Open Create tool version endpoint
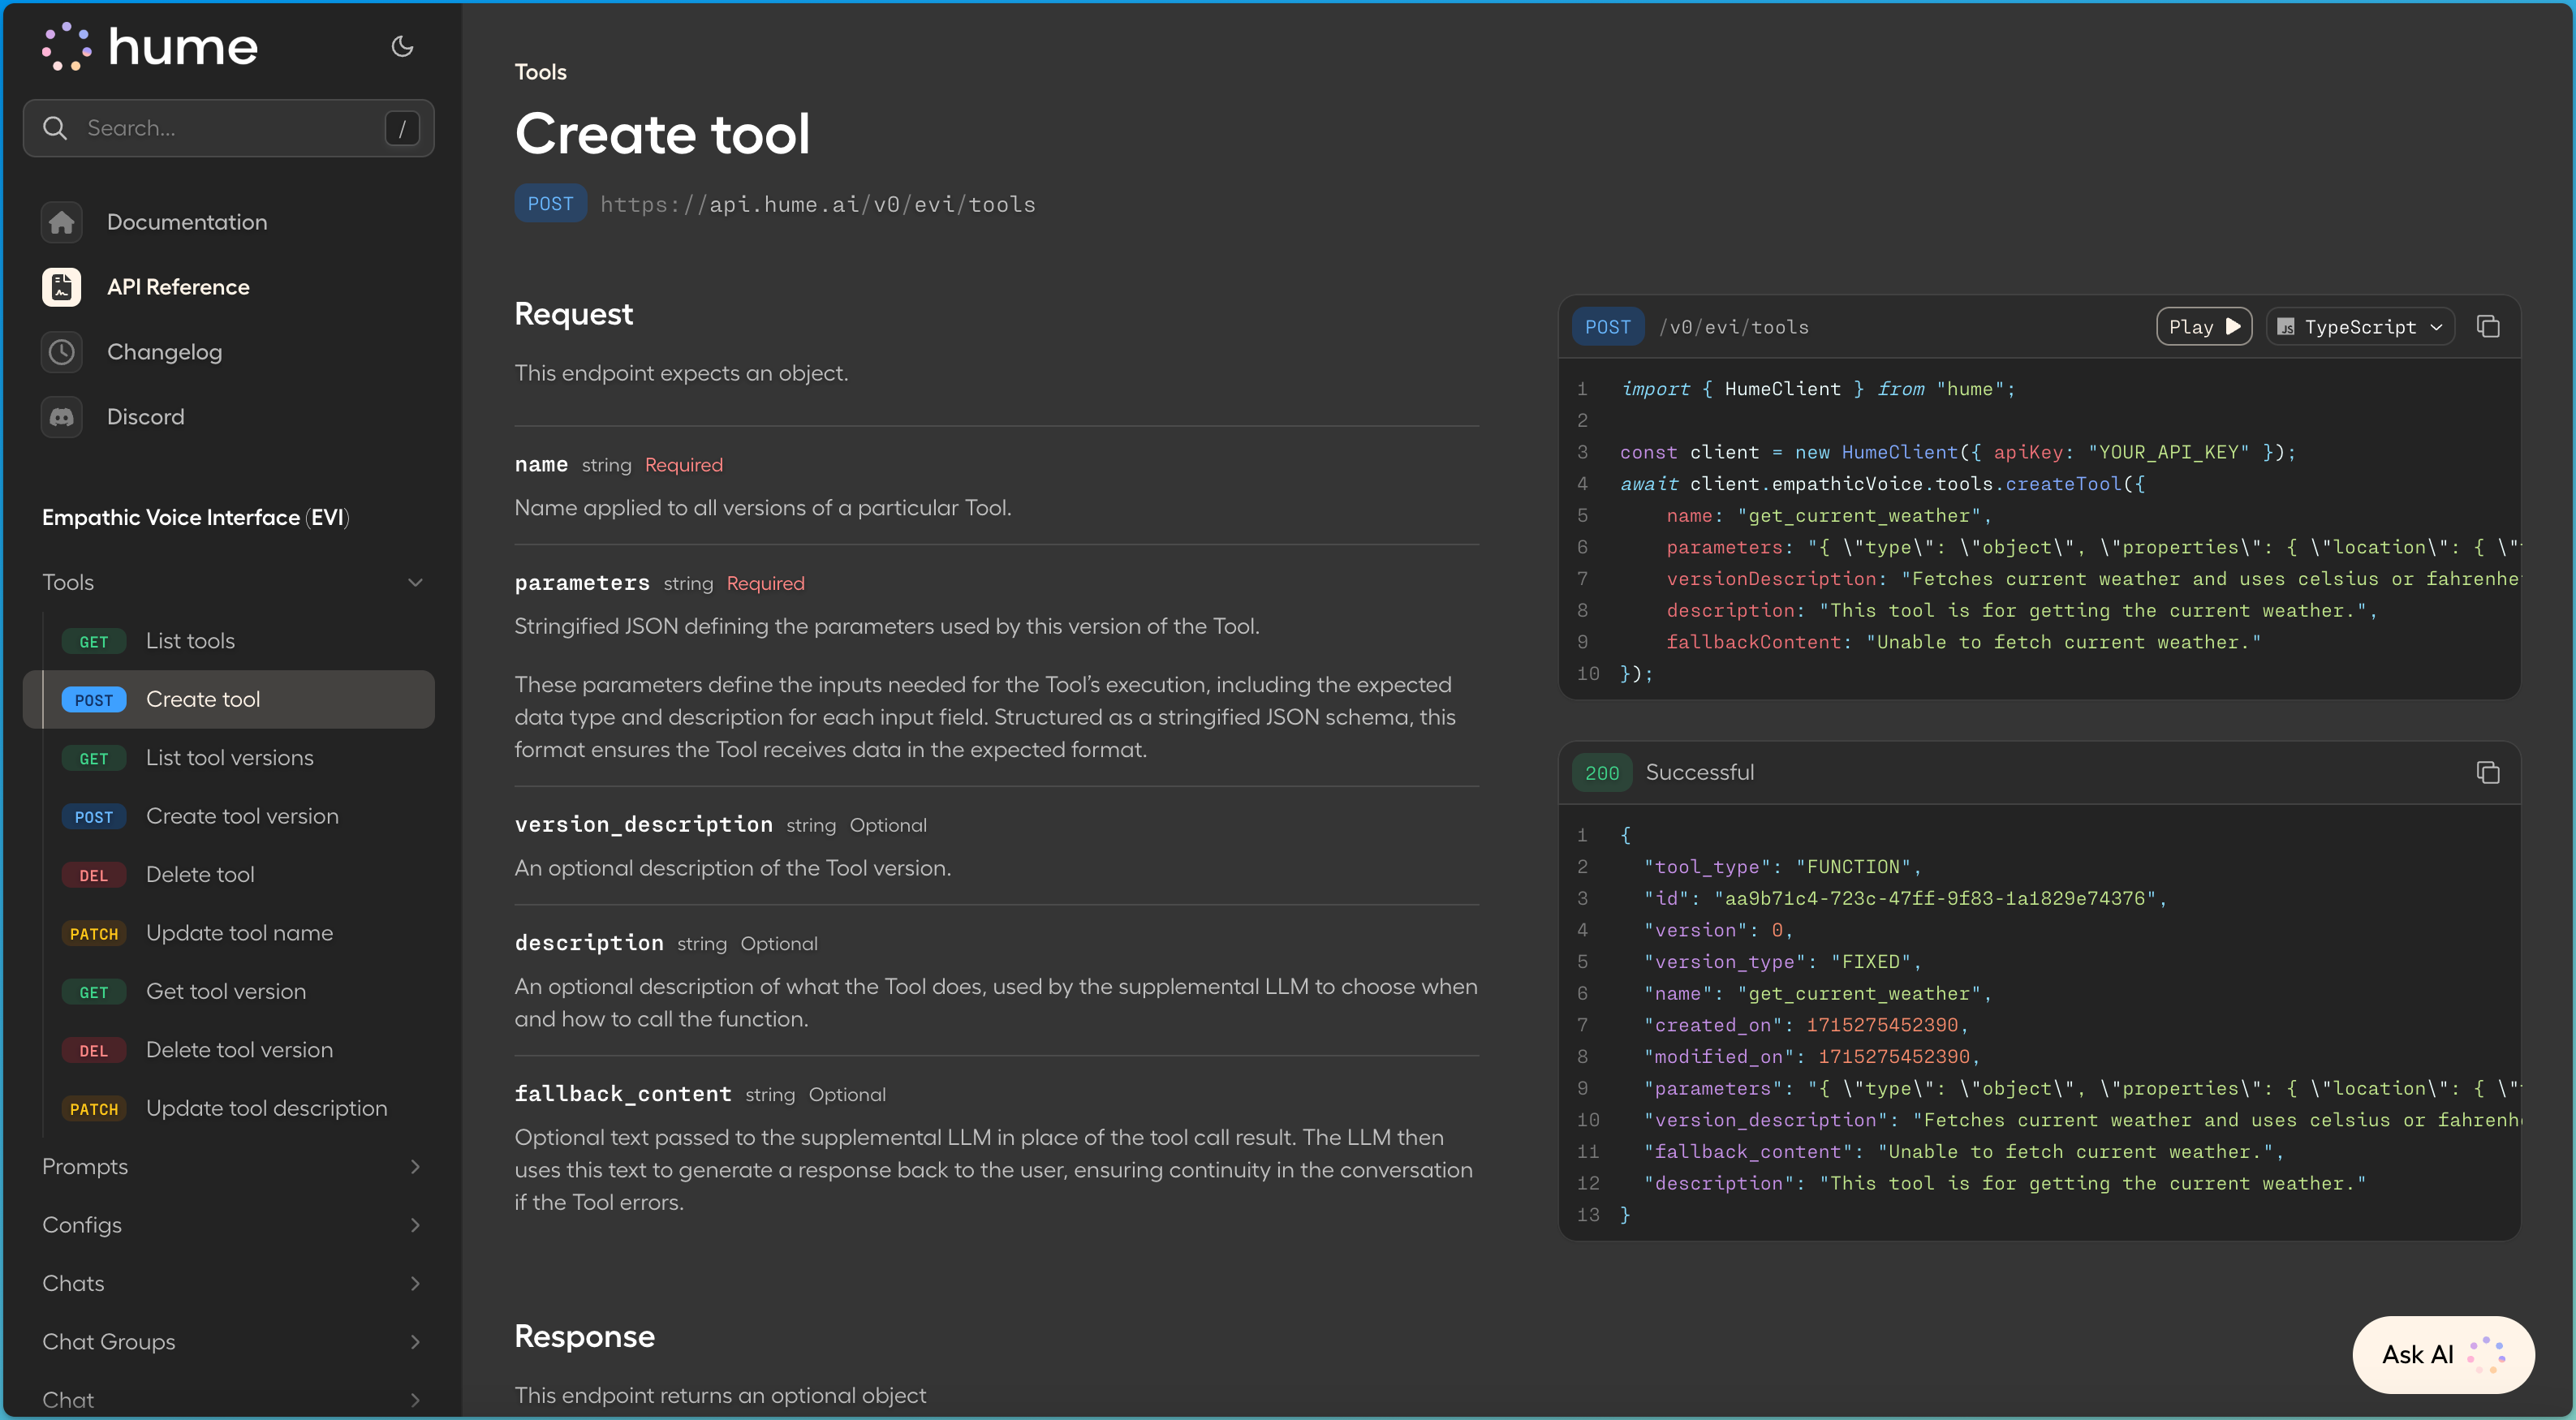This screenshot has height=1420, width=2576. [x=242, y=816]
